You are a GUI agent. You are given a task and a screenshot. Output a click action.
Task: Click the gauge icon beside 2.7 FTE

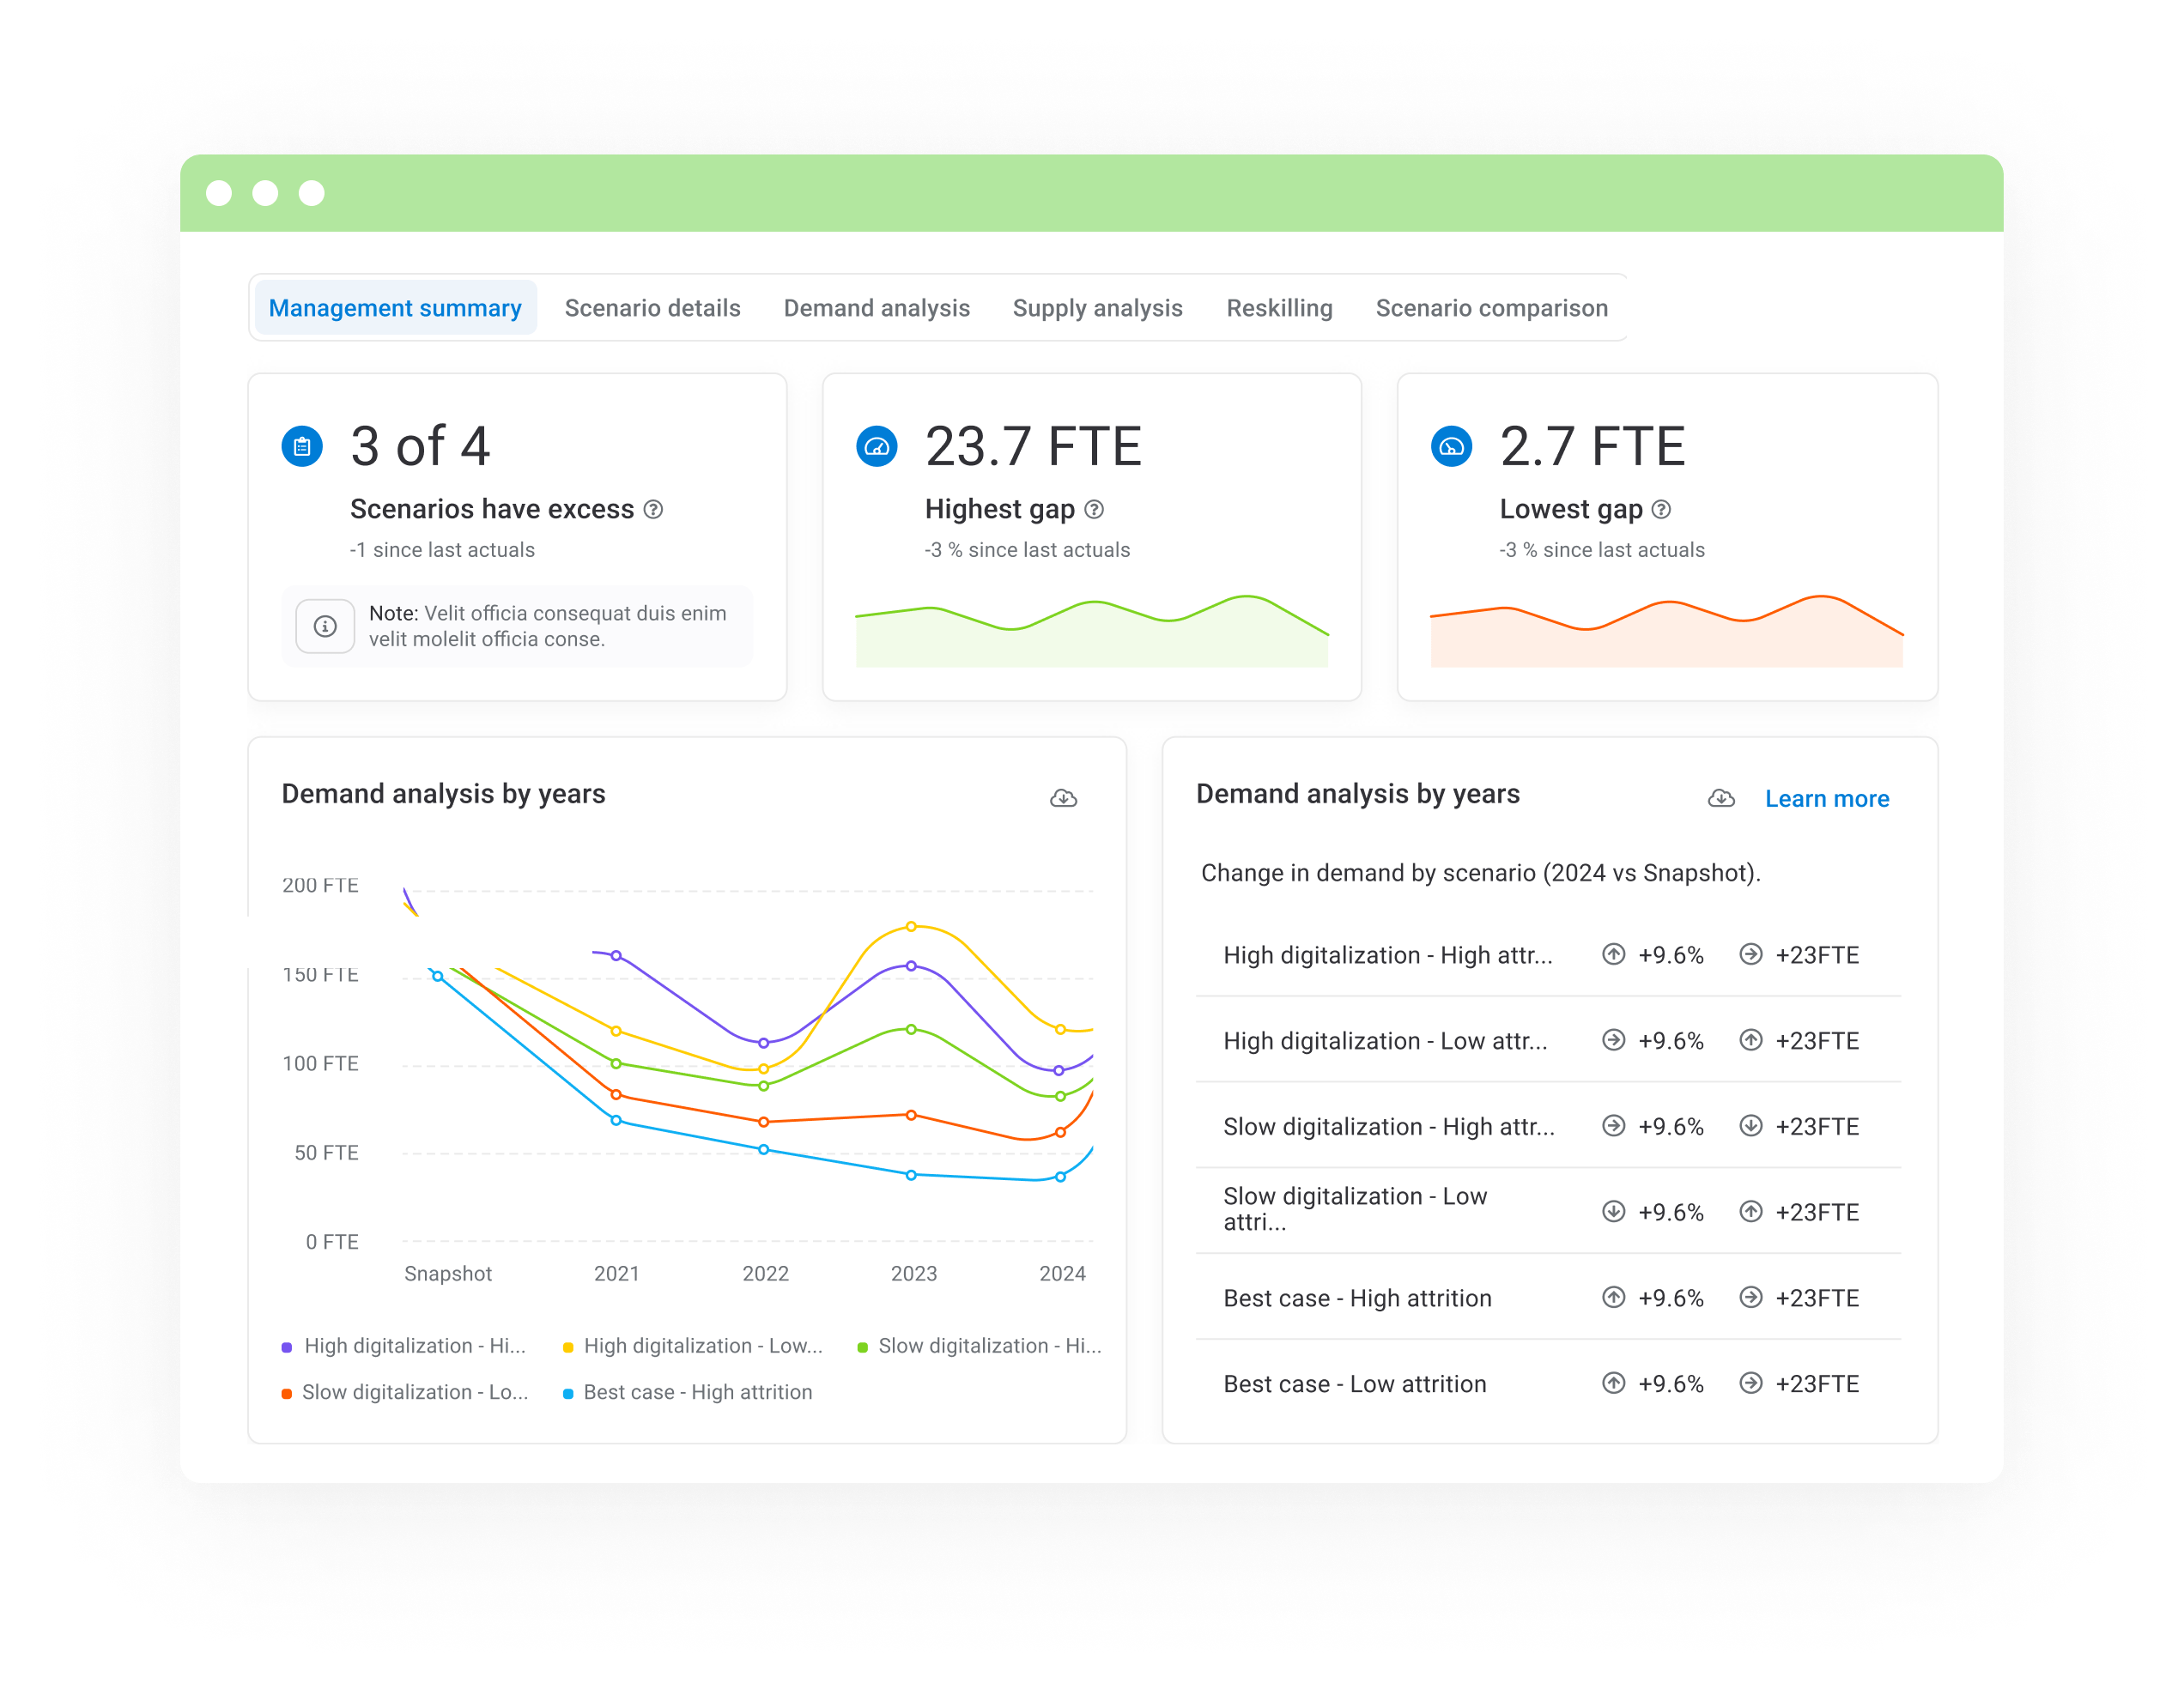click(1452, 445)
